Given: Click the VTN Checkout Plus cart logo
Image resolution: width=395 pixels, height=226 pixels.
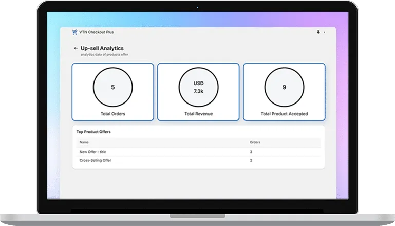Looking at the screenshot, I should coord(74,32).
